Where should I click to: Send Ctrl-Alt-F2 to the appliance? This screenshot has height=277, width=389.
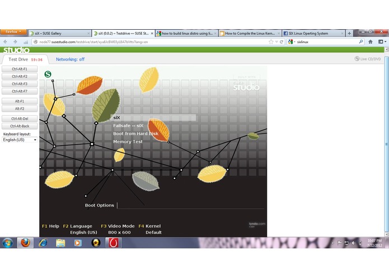coord(20,76)
